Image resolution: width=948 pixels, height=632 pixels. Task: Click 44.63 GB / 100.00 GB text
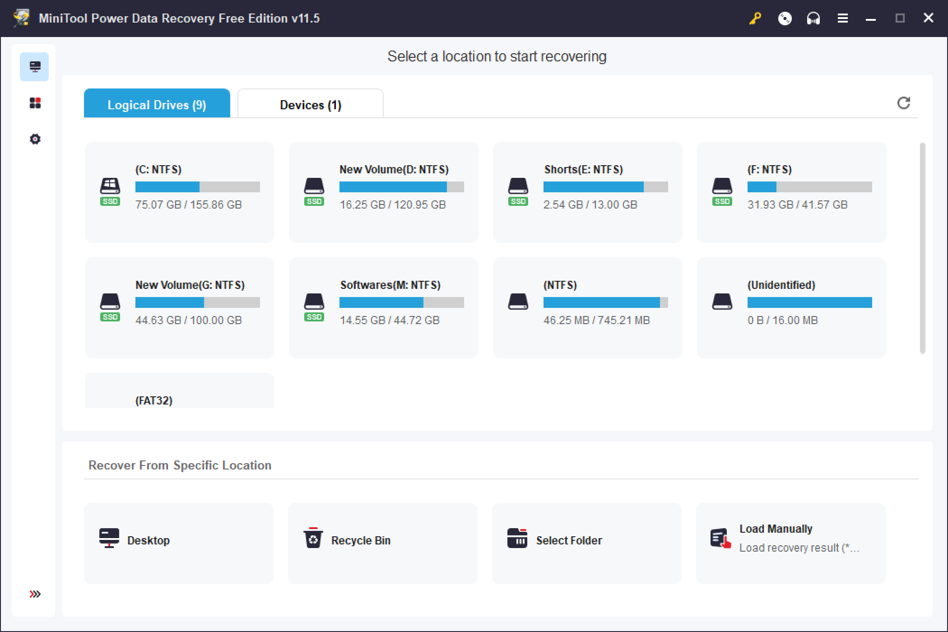[x=189, y=320]
